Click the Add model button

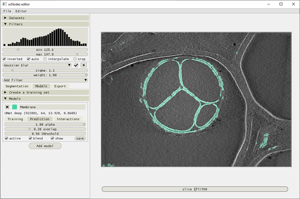(x=45, y=146)
